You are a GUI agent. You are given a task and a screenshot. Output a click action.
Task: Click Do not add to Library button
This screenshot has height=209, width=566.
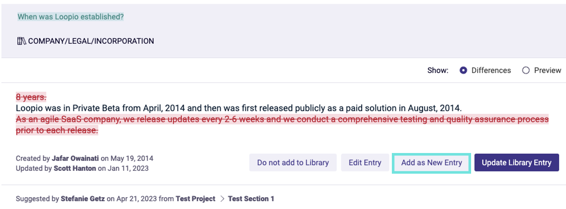[293, 163]
